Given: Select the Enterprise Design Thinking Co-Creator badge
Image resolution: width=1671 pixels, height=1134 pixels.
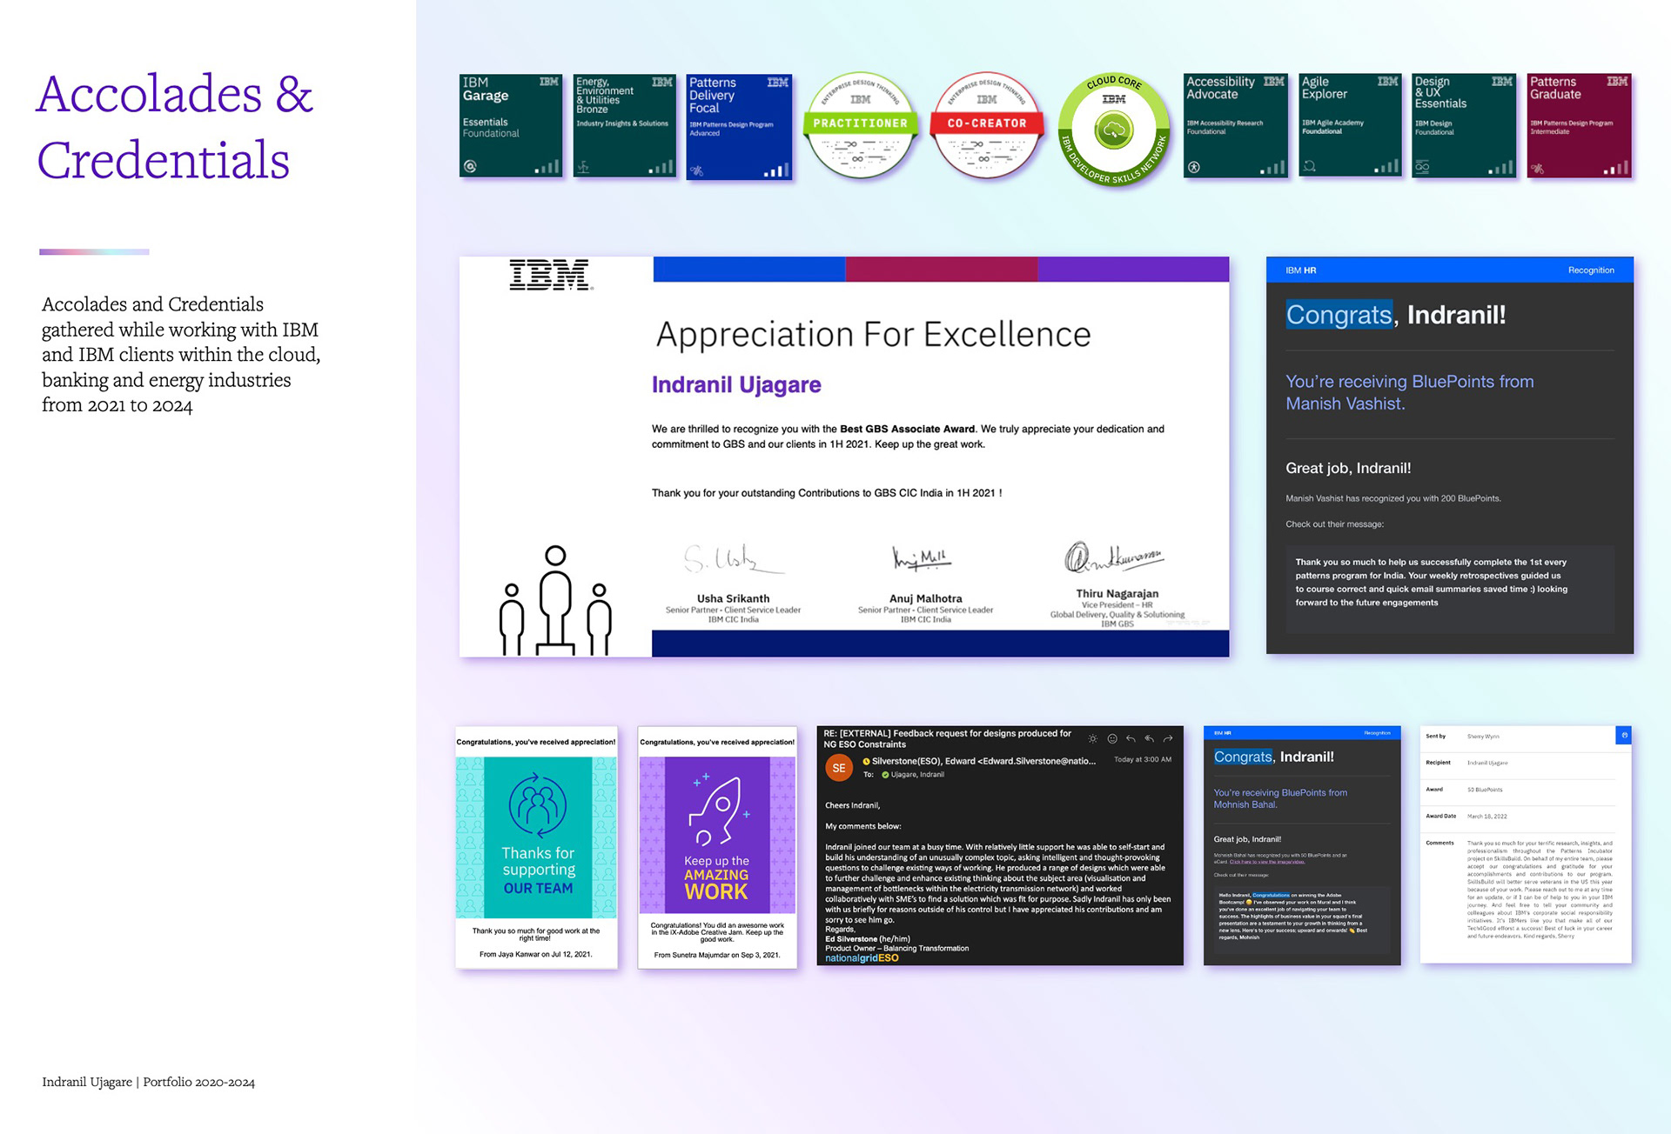Looking at the screenshot, I should pos(986,125).
